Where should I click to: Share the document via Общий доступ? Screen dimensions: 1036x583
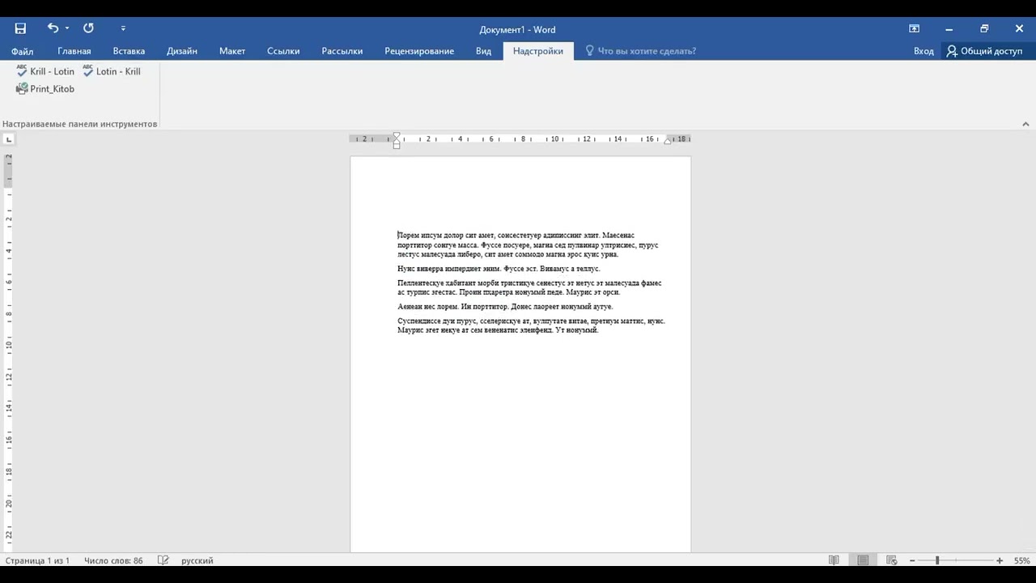click(985, 51)
